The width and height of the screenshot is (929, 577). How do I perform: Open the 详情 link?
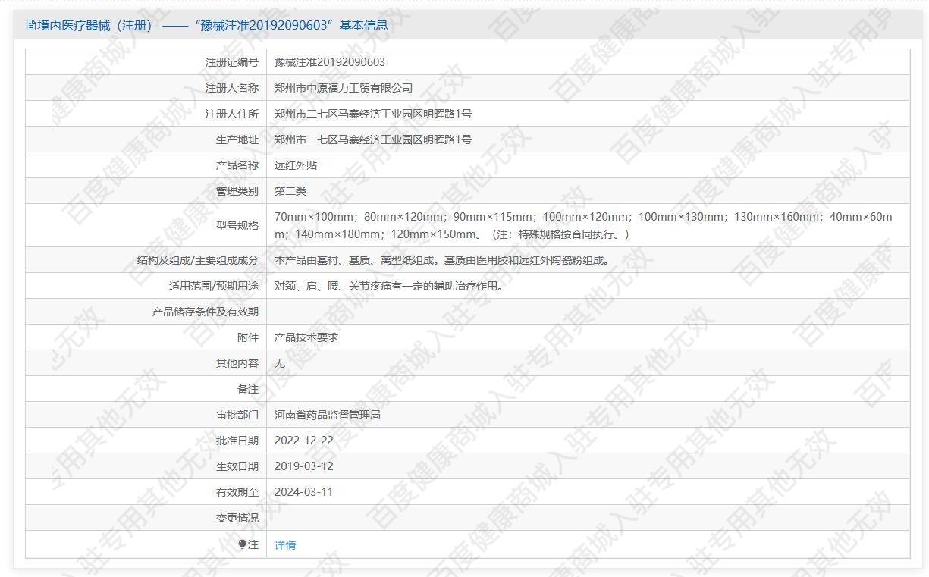point(285,545)
